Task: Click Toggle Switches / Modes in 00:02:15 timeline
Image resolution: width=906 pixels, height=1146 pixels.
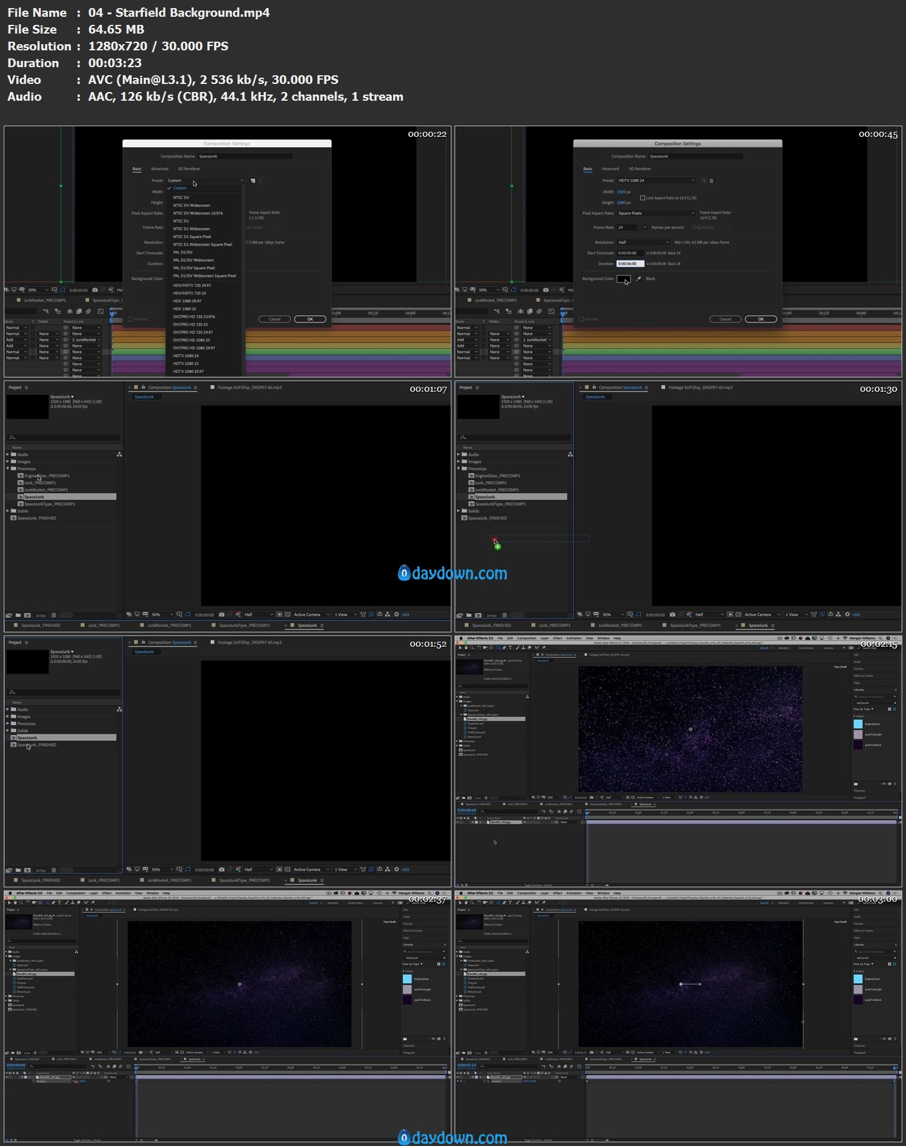Action: coord(538,885)
